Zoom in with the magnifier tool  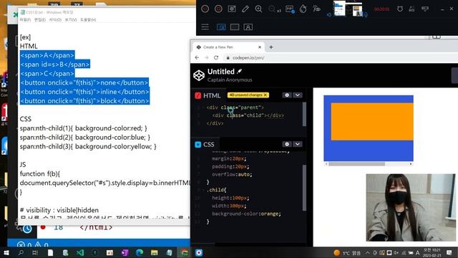pyautogui.click(x=258, y=9)
